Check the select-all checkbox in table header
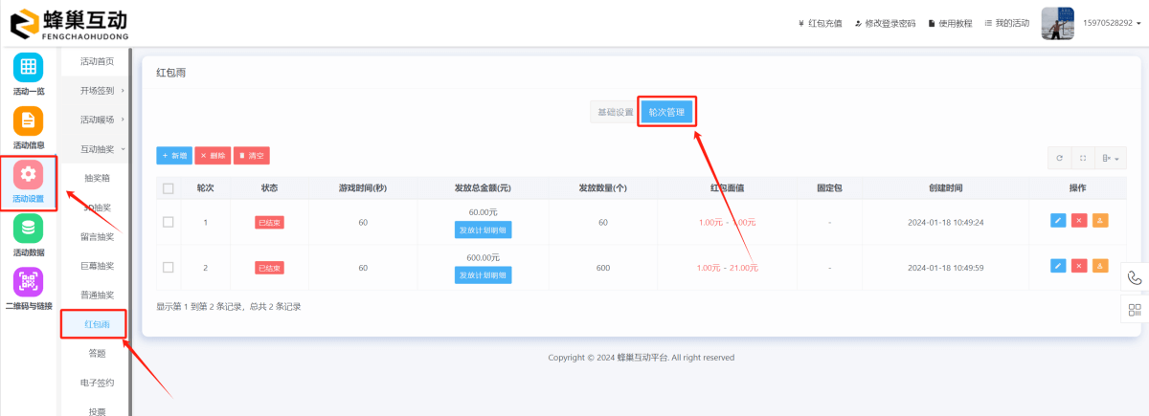The height and width of the screenshot is (416, 1149). [169, 188]
